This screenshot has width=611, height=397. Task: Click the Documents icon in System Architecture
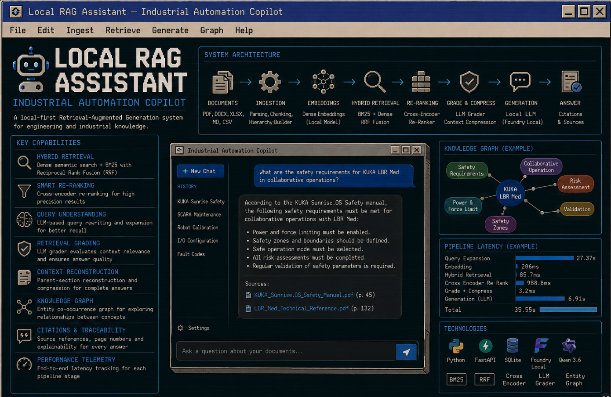[223, 82]
